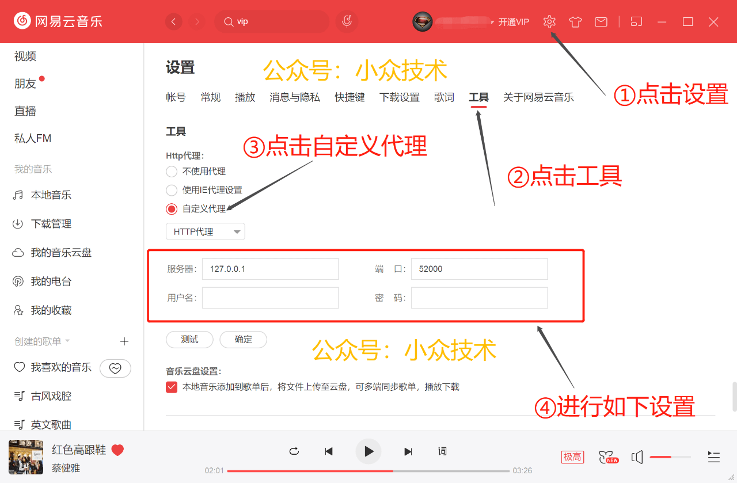Screen dimensions: 737x483
Task: Change audio quality 极高 badge
Action: (572, 457)
